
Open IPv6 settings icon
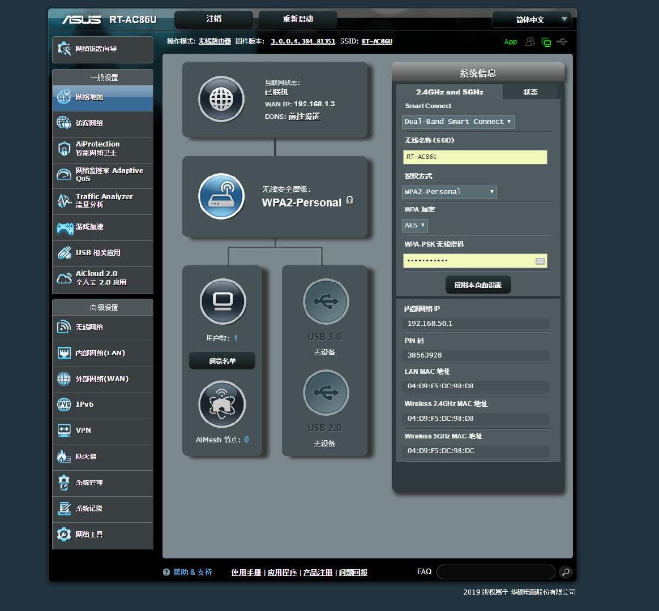[64, 405]
